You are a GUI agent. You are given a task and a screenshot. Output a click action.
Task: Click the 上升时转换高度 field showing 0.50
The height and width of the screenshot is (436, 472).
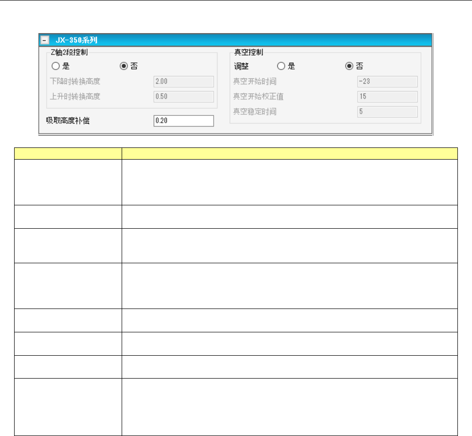point(183,97)
